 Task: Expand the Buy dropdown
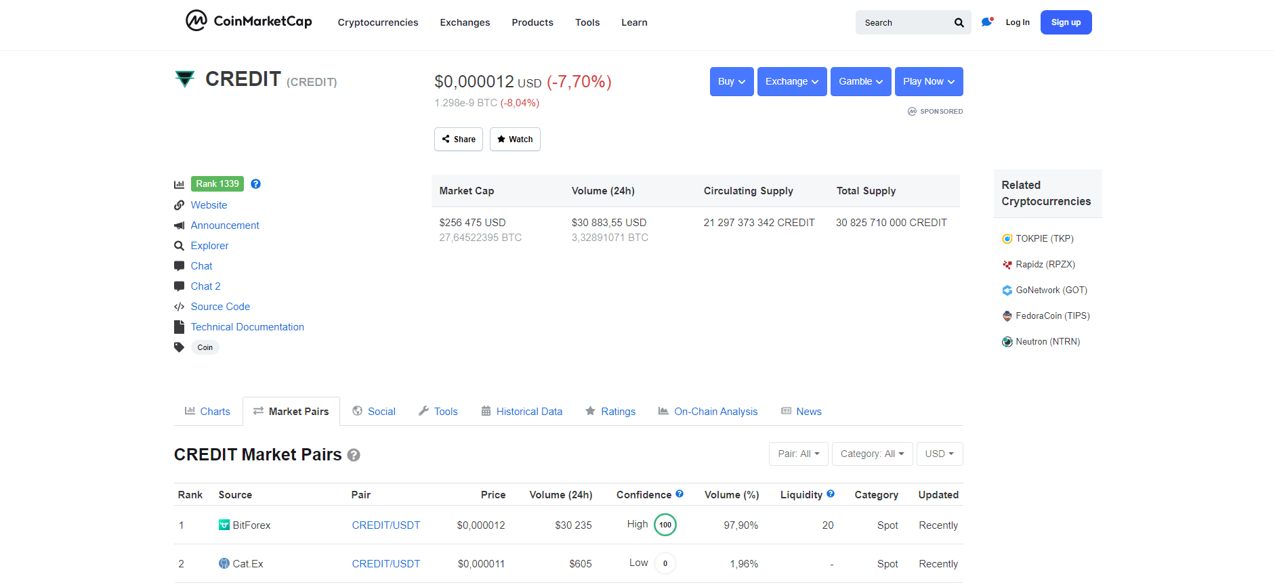[732, 81]
